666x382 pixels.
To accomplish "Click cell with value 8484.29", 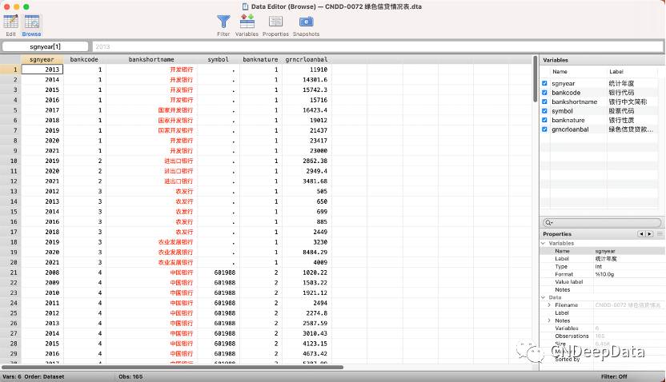I will pos(307,253).
